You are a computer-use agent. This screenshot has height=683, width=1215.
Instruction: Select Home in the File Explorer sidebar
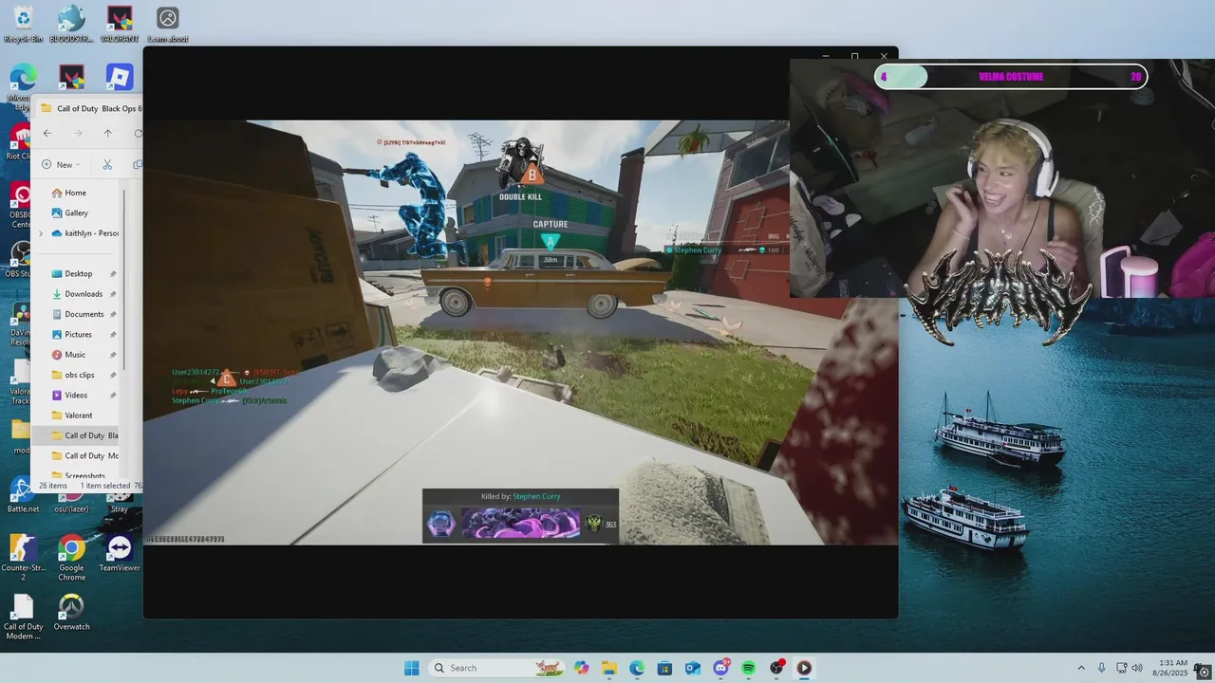point(76,193)
